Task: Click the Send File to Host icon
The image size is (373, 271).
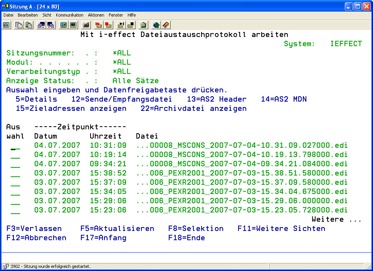Action: (x=41, y=25)
